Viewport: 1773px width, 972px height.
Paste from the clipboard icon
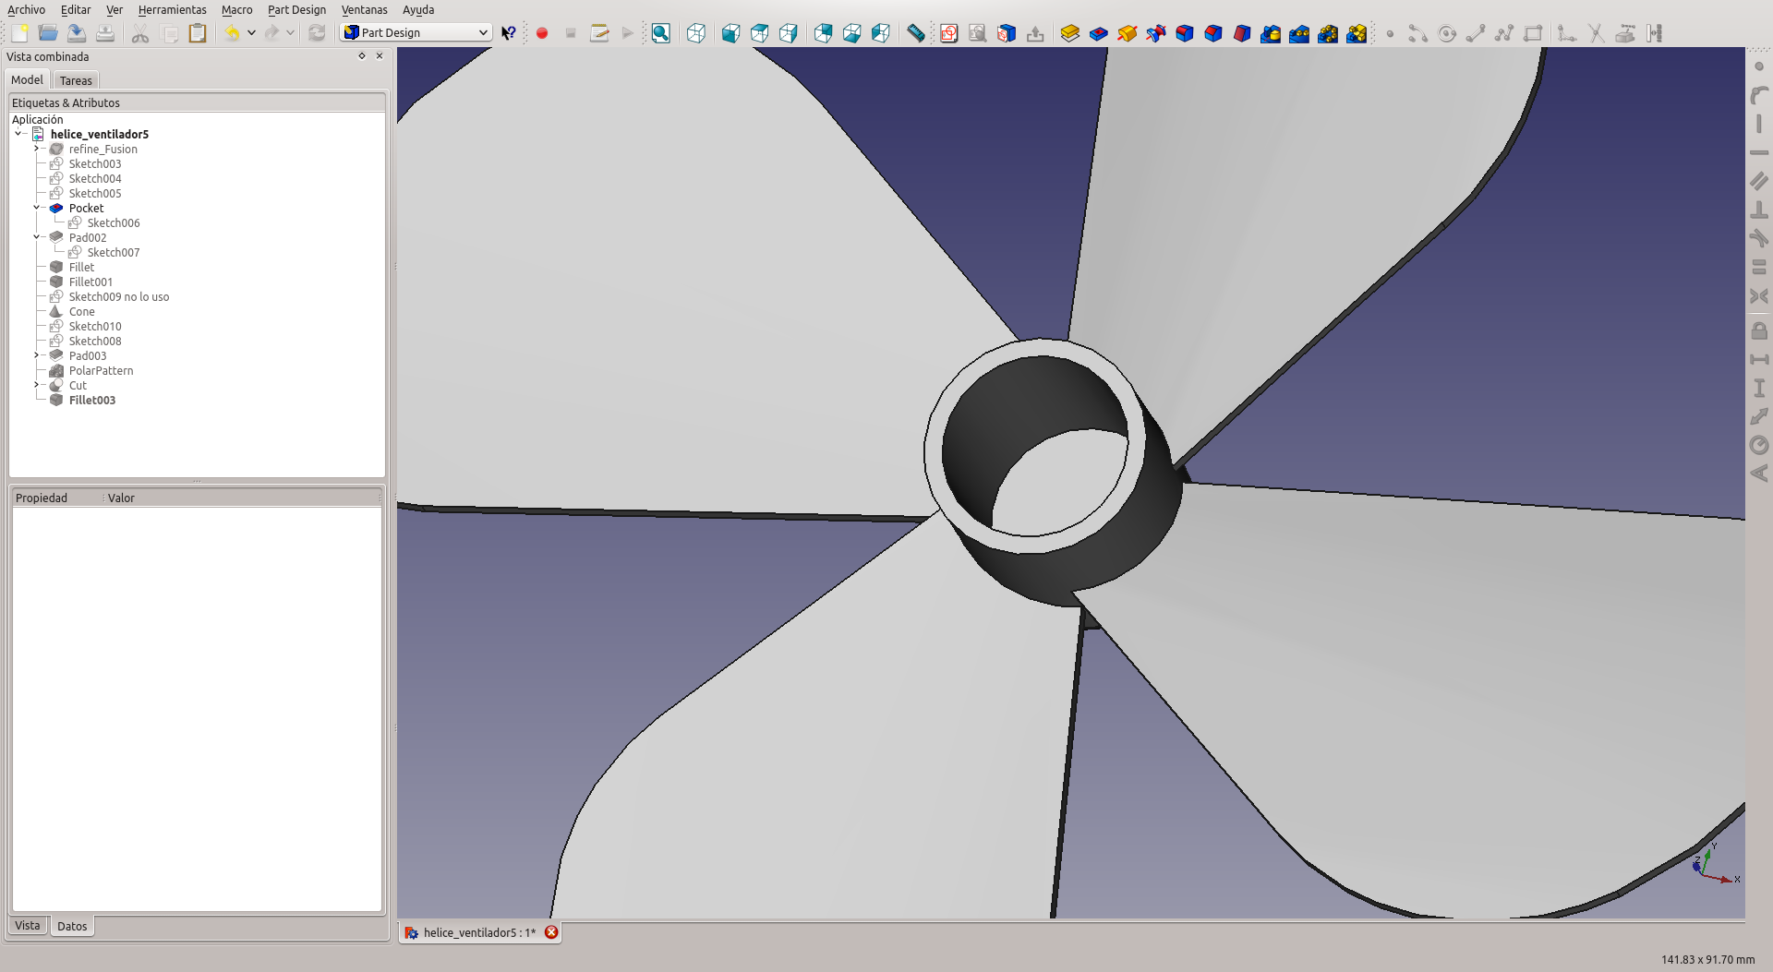coord(198,33)
